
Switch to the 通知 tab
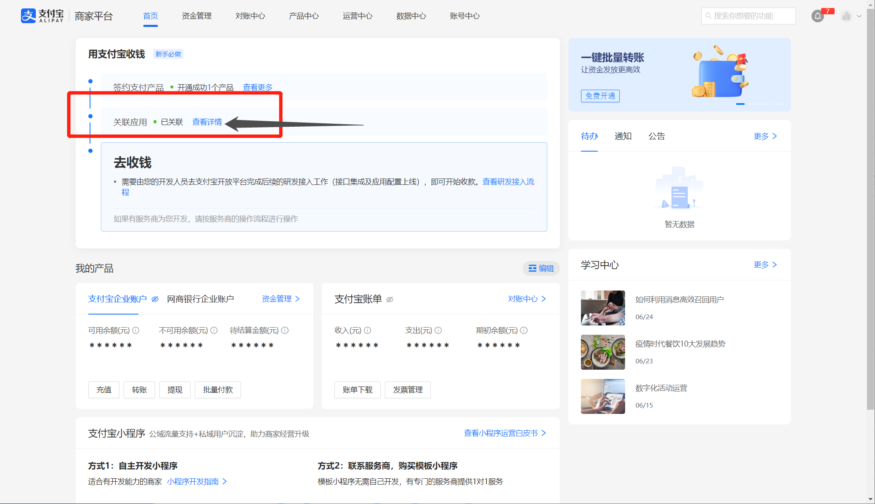623,136
